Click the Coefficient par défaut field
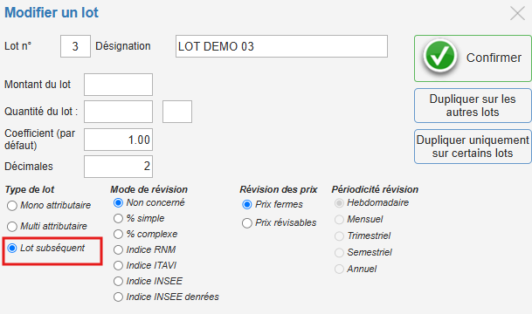 pyautogui.click(x=119, y=140)
